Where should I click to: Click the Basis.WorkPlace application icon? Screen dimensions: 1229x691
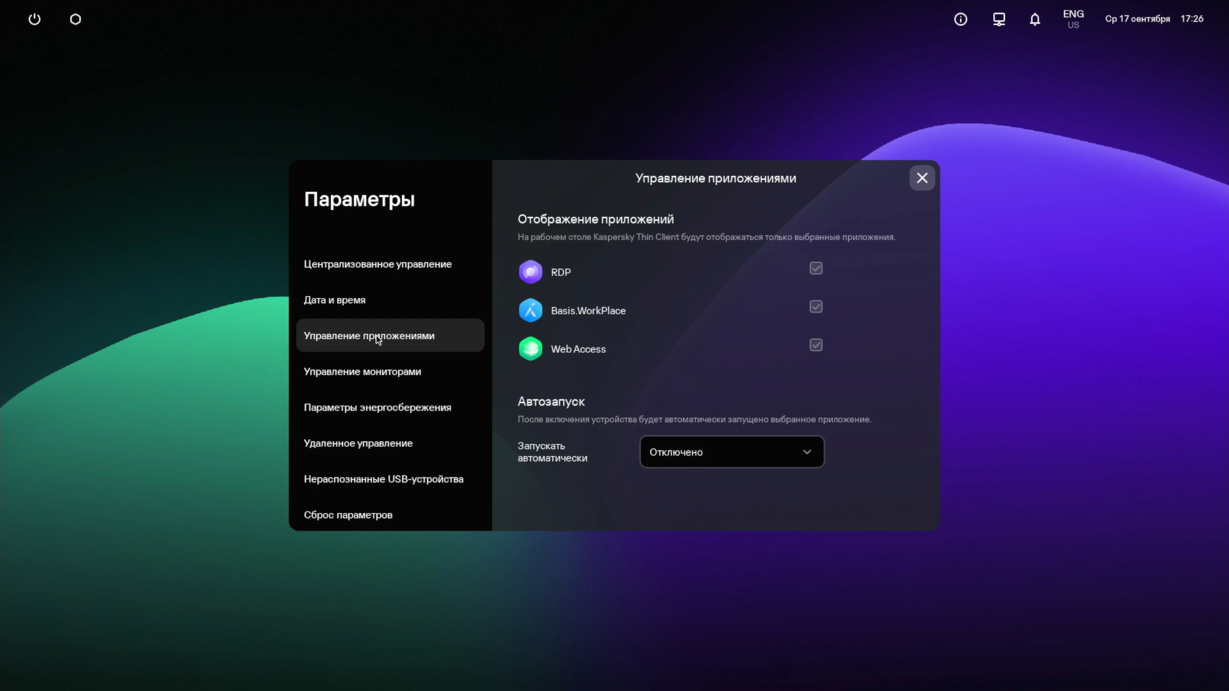530,310
